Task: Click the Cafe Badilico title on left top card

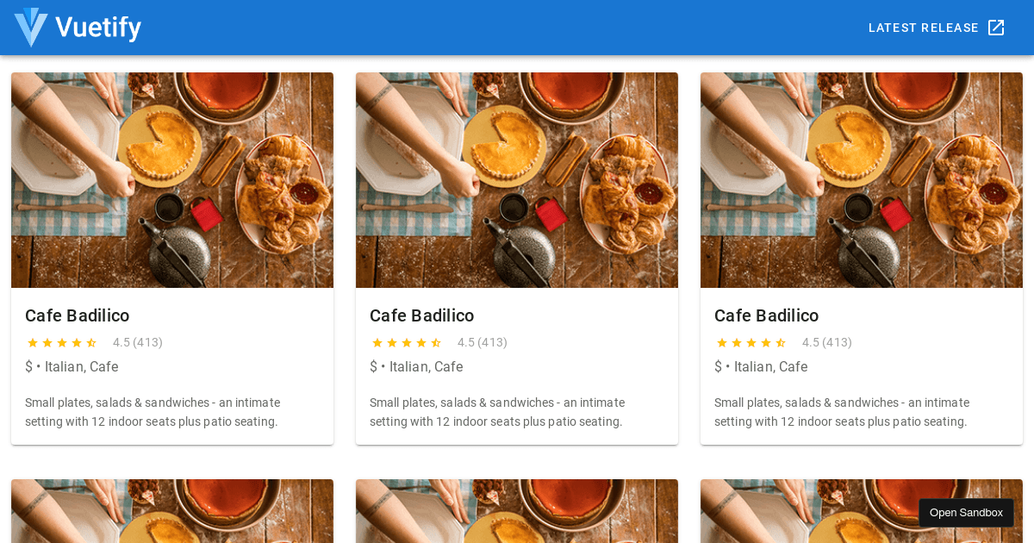Action: click(x=78, y=315)
